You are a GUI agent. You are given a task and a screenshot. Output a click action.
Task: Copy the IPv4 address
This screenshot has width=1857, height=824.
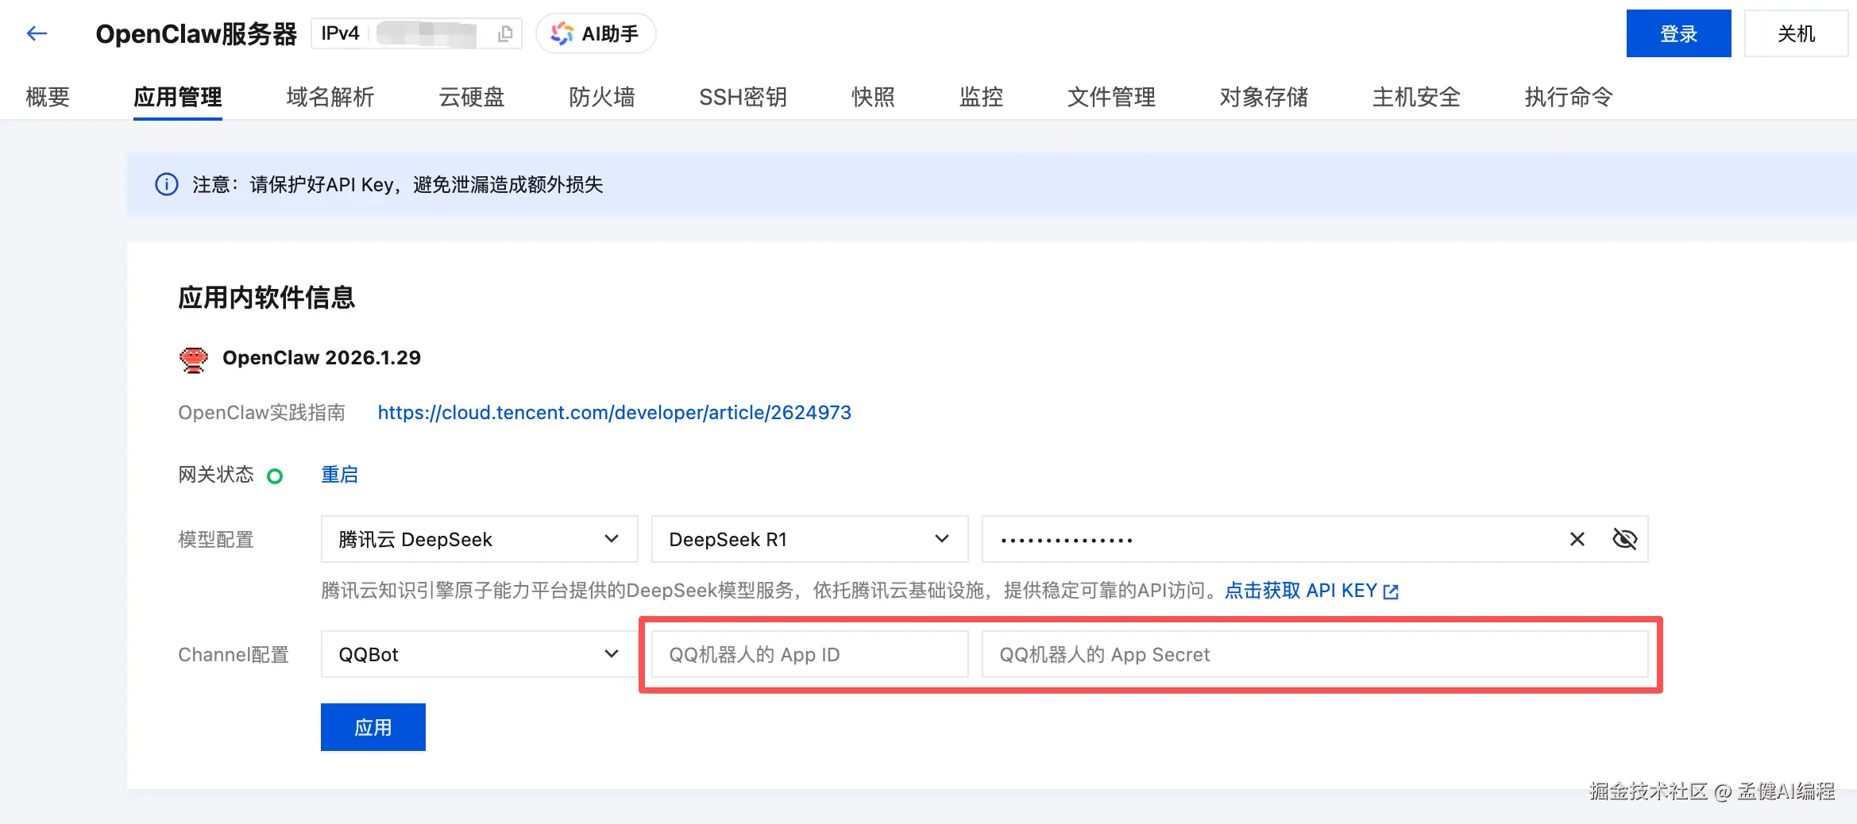pos(505,33)
